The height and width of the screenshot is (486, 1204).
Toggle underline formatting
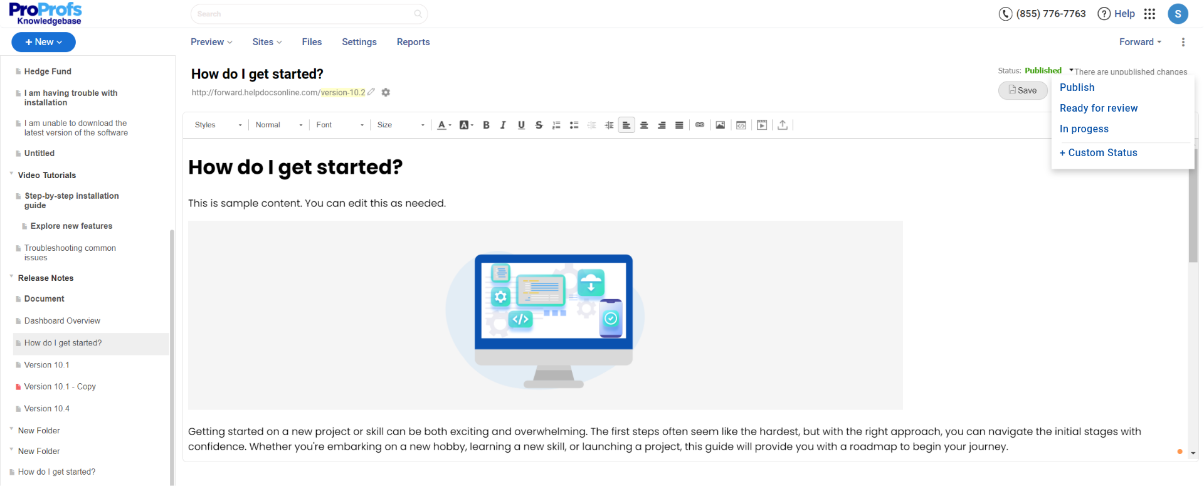click(521, 125)
